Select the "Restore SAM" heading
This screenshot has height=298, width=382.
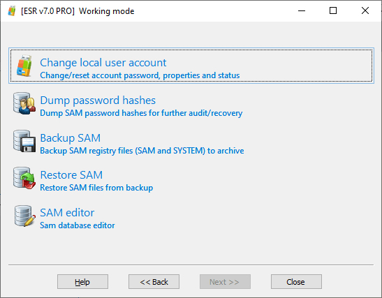click(71, 175)
